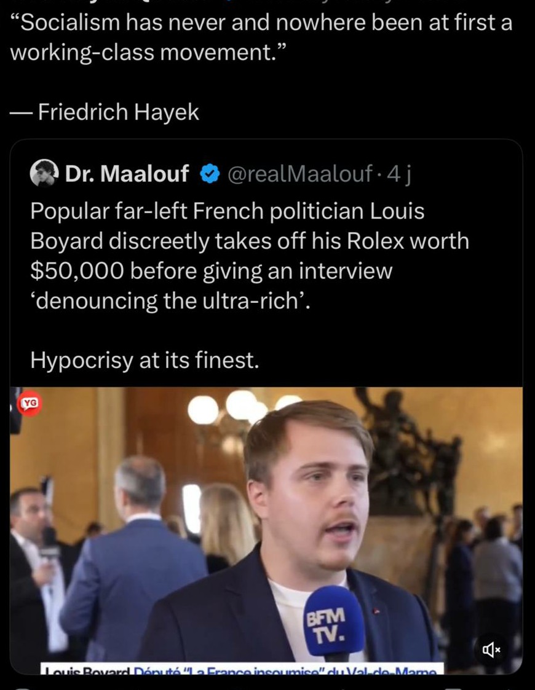
Task: Click the red YG badge on video
Action: (x=30, y=403)
